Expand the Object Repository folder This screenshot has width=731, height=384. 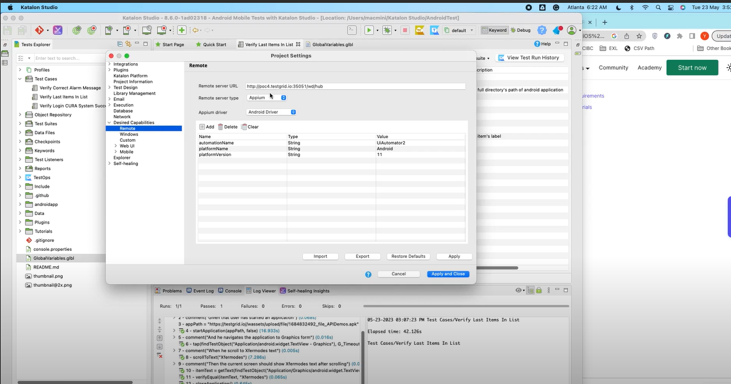point(20,115)
